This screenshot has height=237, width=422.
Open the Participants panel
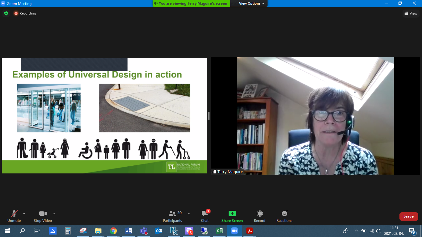(x=172, y=216)
